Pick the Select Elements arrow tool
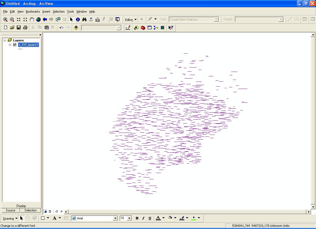The width and height of the screenshot is (316, 229). coord(71,19)
